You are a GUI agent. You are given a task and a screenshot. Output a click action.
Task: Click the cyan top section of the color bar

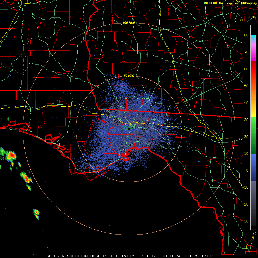tap(253, 38)
